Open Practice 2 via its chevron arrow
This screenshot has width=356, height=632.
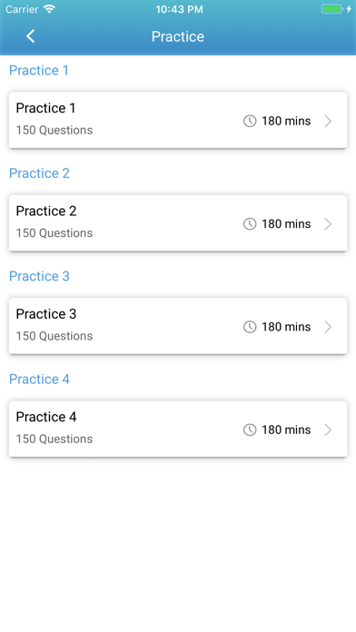tap(328, 223)
